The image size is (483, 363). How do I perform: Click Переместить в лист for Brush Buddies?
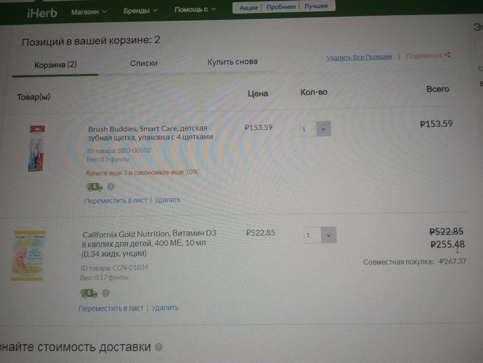(x=116, y=200)
